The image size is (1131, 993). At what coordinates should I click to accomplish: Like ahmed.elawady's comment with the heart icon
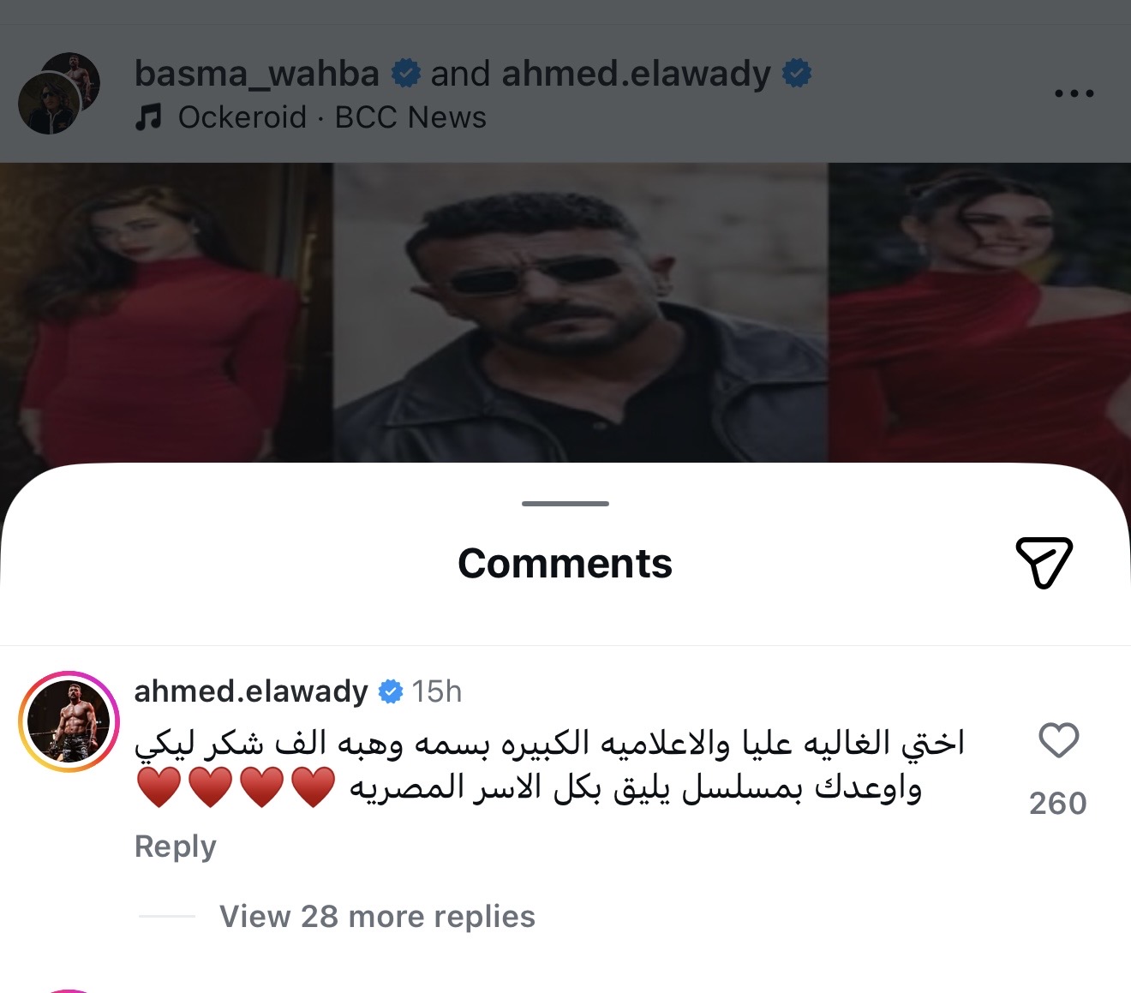point(1058,740)
